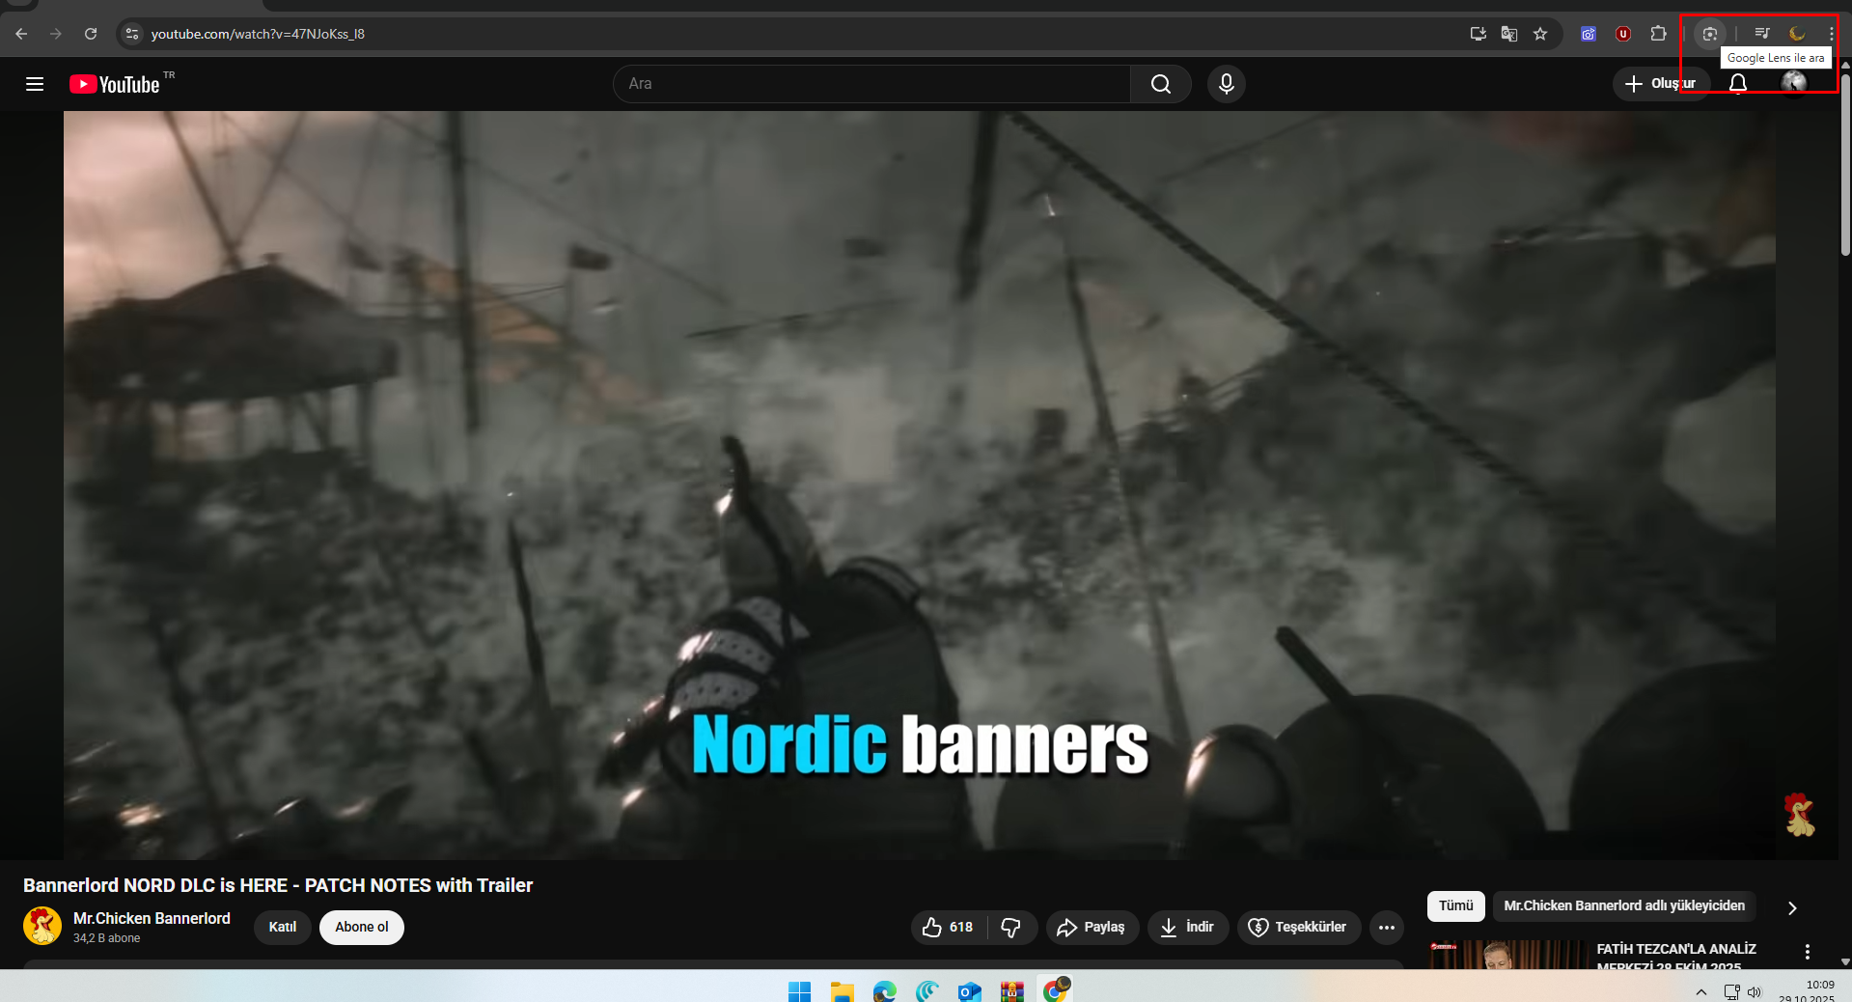Open the blue camera screenshot extension
Image resolution: width=1852 pixels, height=1002 pixels.
[x=1589, y=34]
